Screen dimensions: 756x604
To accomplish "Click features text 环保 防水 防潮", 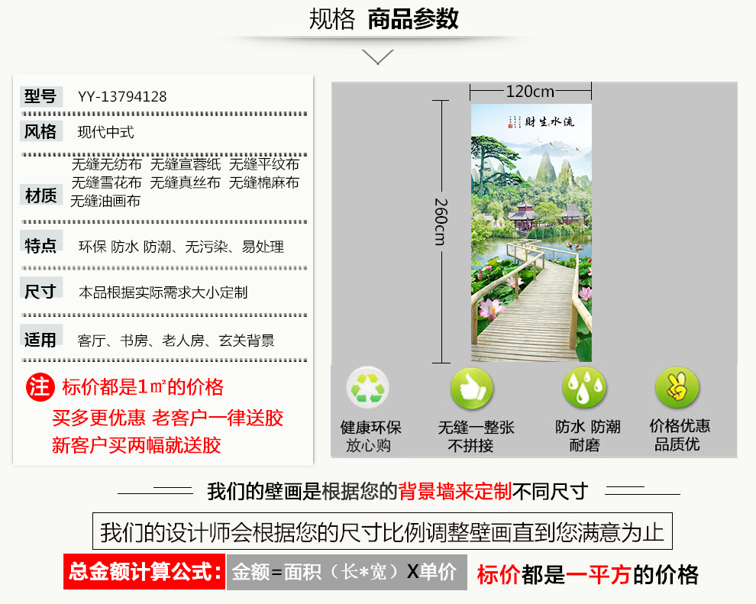I will [x=125, y=247].
